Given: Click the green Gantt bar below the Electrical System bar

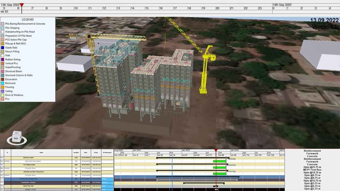Looking at the screenshot, I should pyautogui.click(x=219, y=161).
